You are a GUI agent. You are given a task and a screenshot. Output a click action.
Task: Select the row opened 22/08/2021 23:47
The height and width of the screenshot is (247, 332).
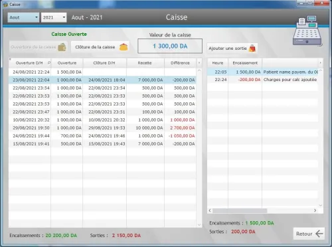102,112
